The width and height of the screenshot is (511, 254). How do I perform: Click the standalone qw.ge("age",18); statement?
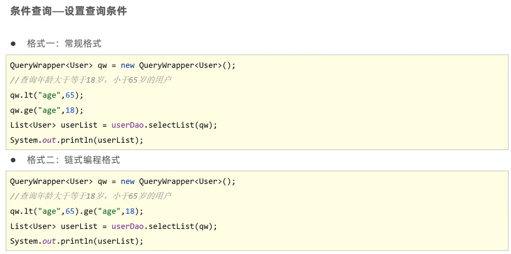pyautogui.click(x=47, y=110)
